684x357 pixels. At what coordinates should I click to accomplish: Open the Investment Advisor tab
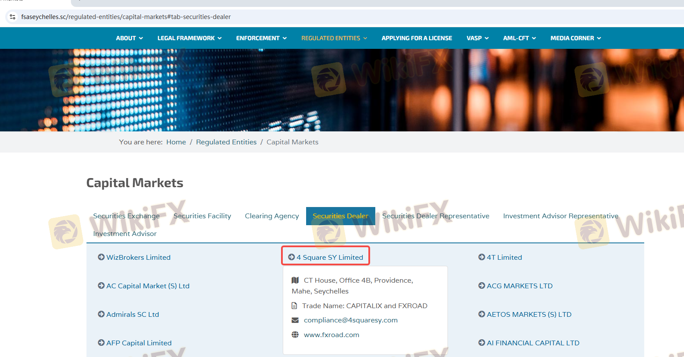tap(125, 234)
